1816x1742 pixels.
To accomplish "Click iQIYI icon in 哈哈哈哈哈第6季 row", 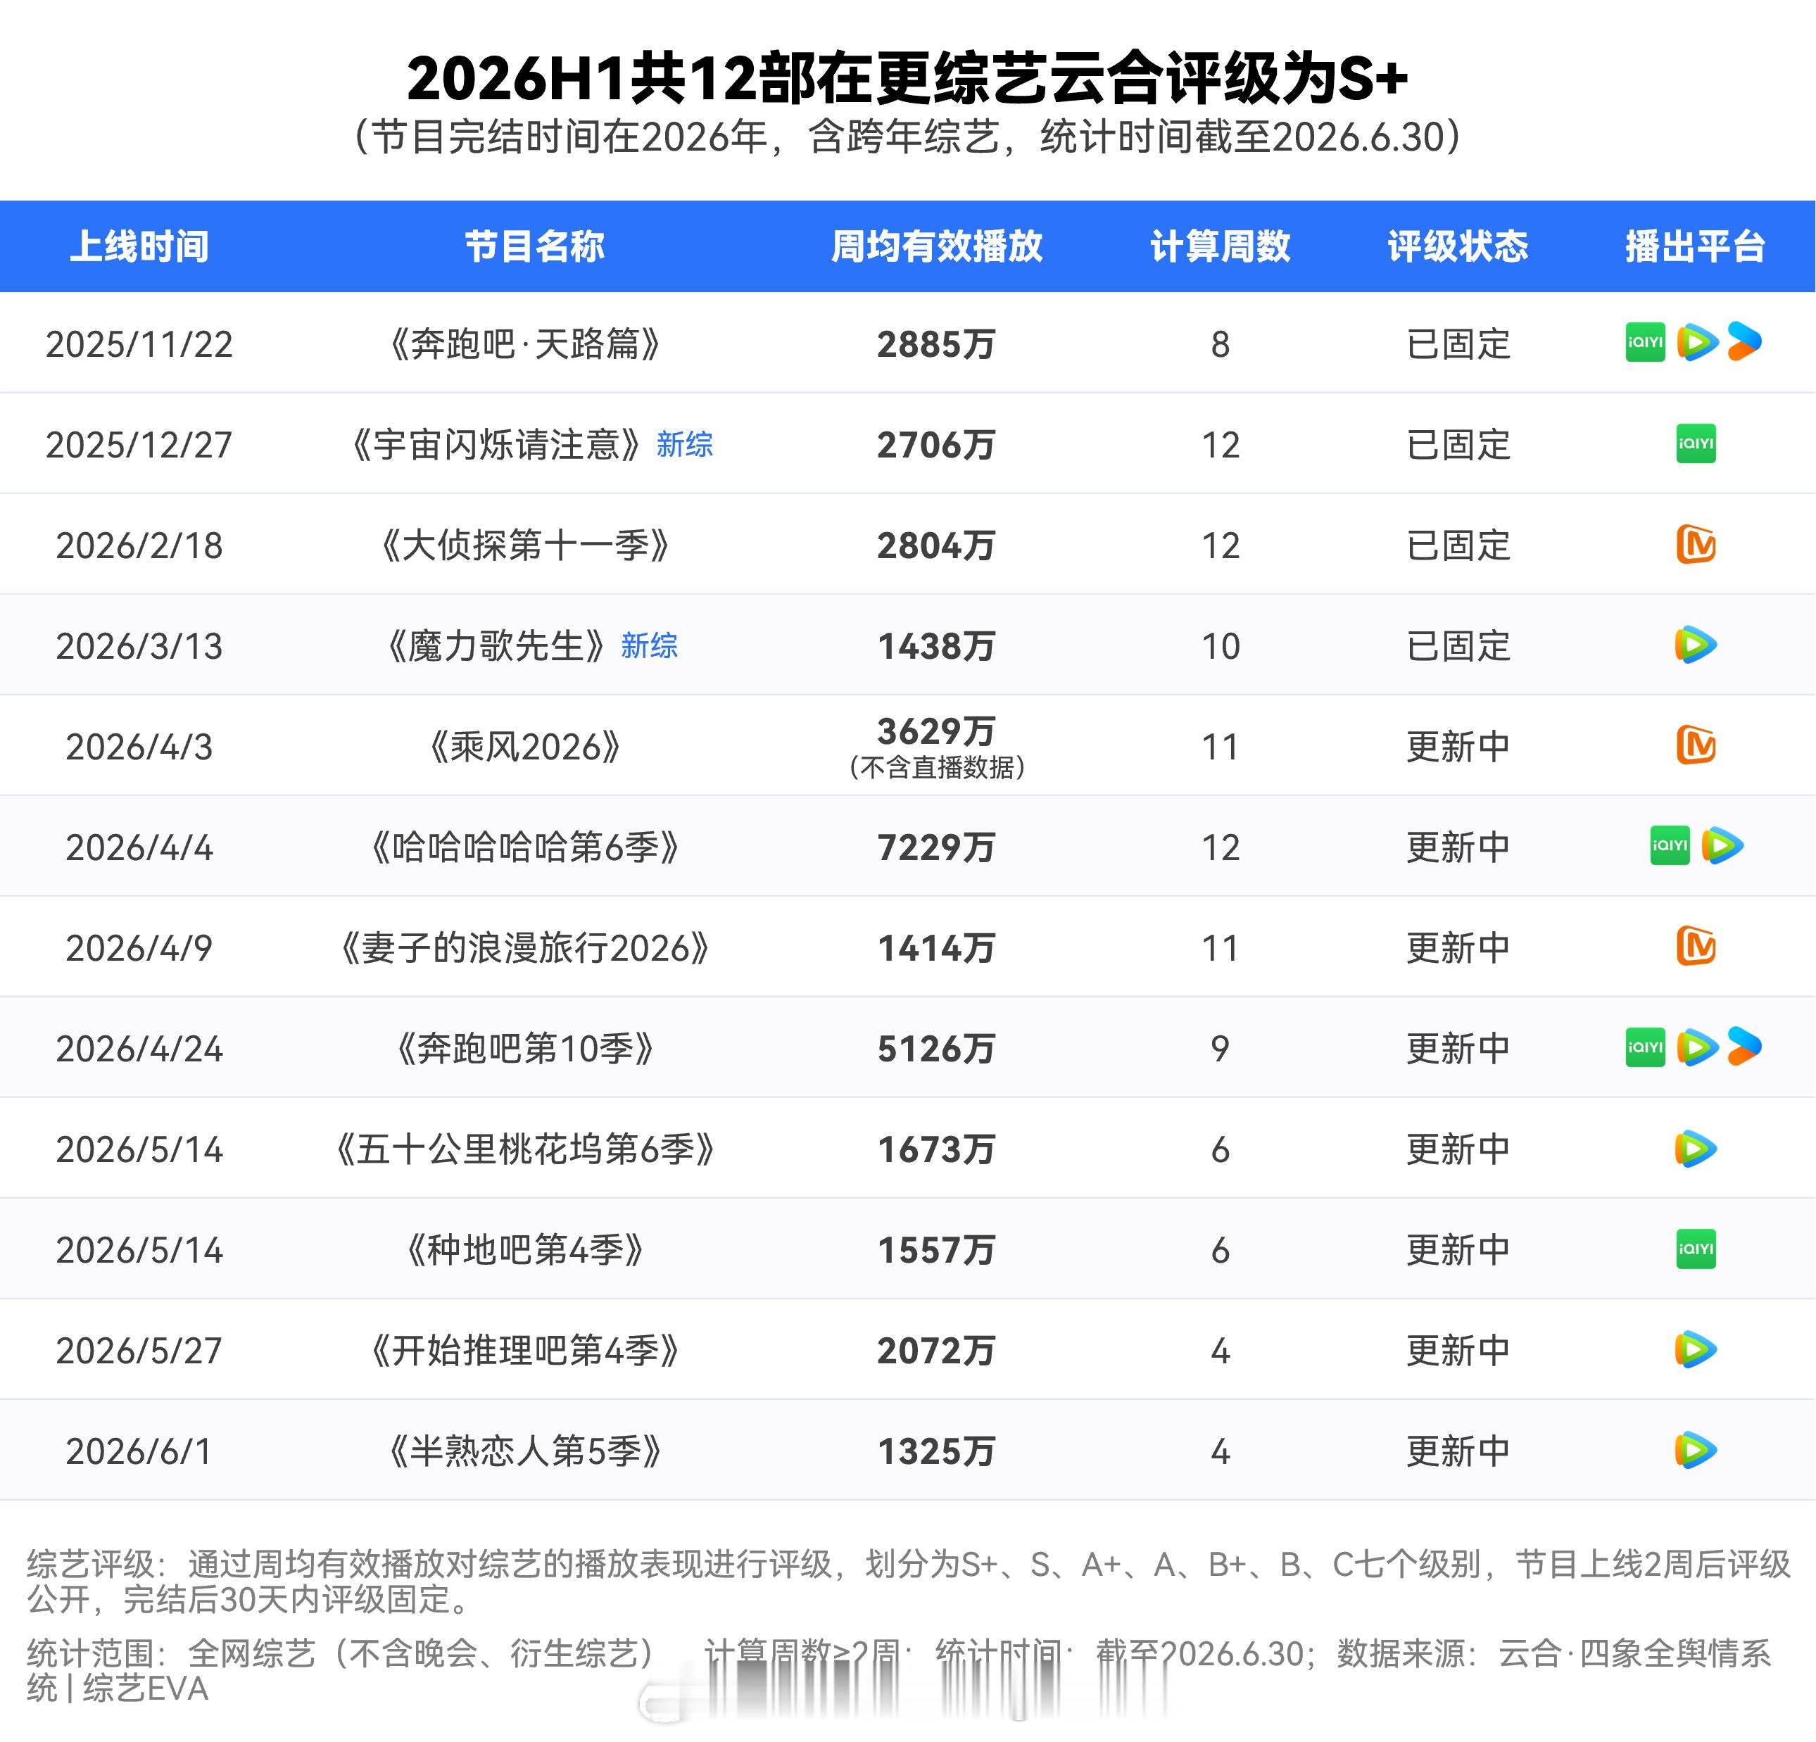I will pyautogui.click(x=1670, y=846).
